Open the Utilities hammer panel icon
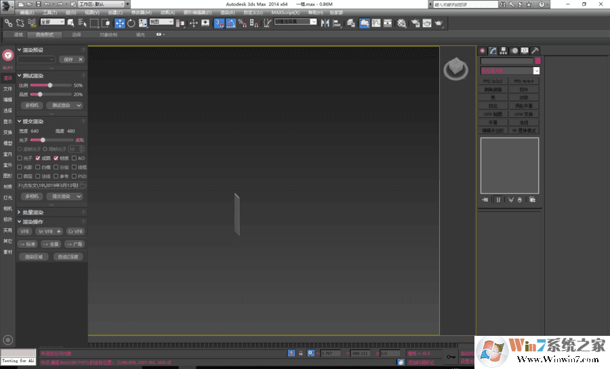This screenshot has width=610, height=369. tap(535, 50)
